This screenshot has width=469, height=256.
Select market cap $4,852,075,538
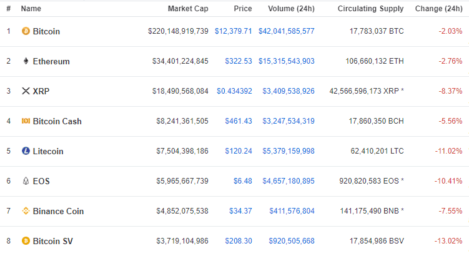(182, 211)
